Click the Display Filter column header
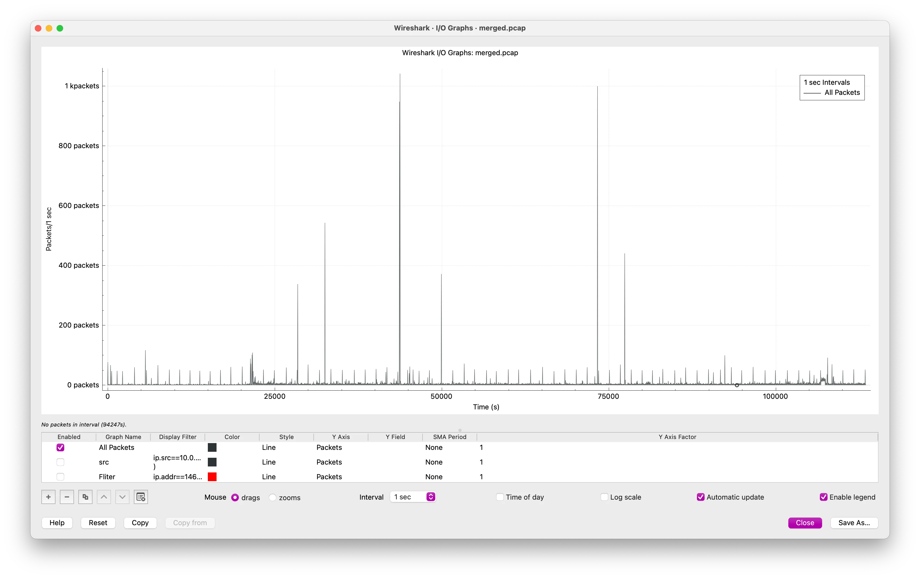 178,437
